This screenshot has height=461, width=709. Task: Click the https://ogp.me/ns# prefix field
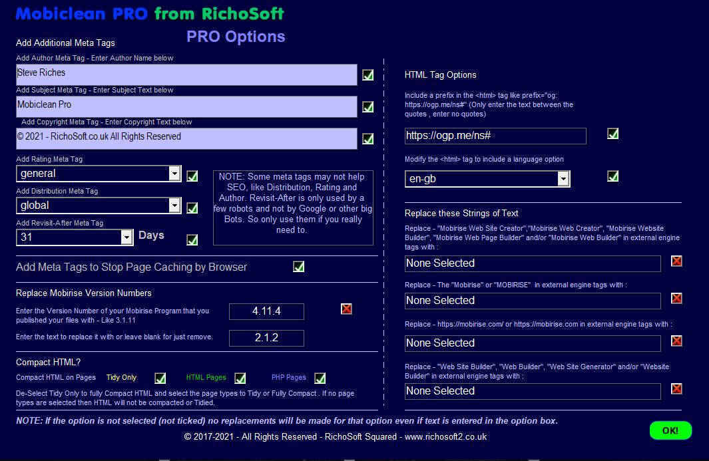(495, 136)
